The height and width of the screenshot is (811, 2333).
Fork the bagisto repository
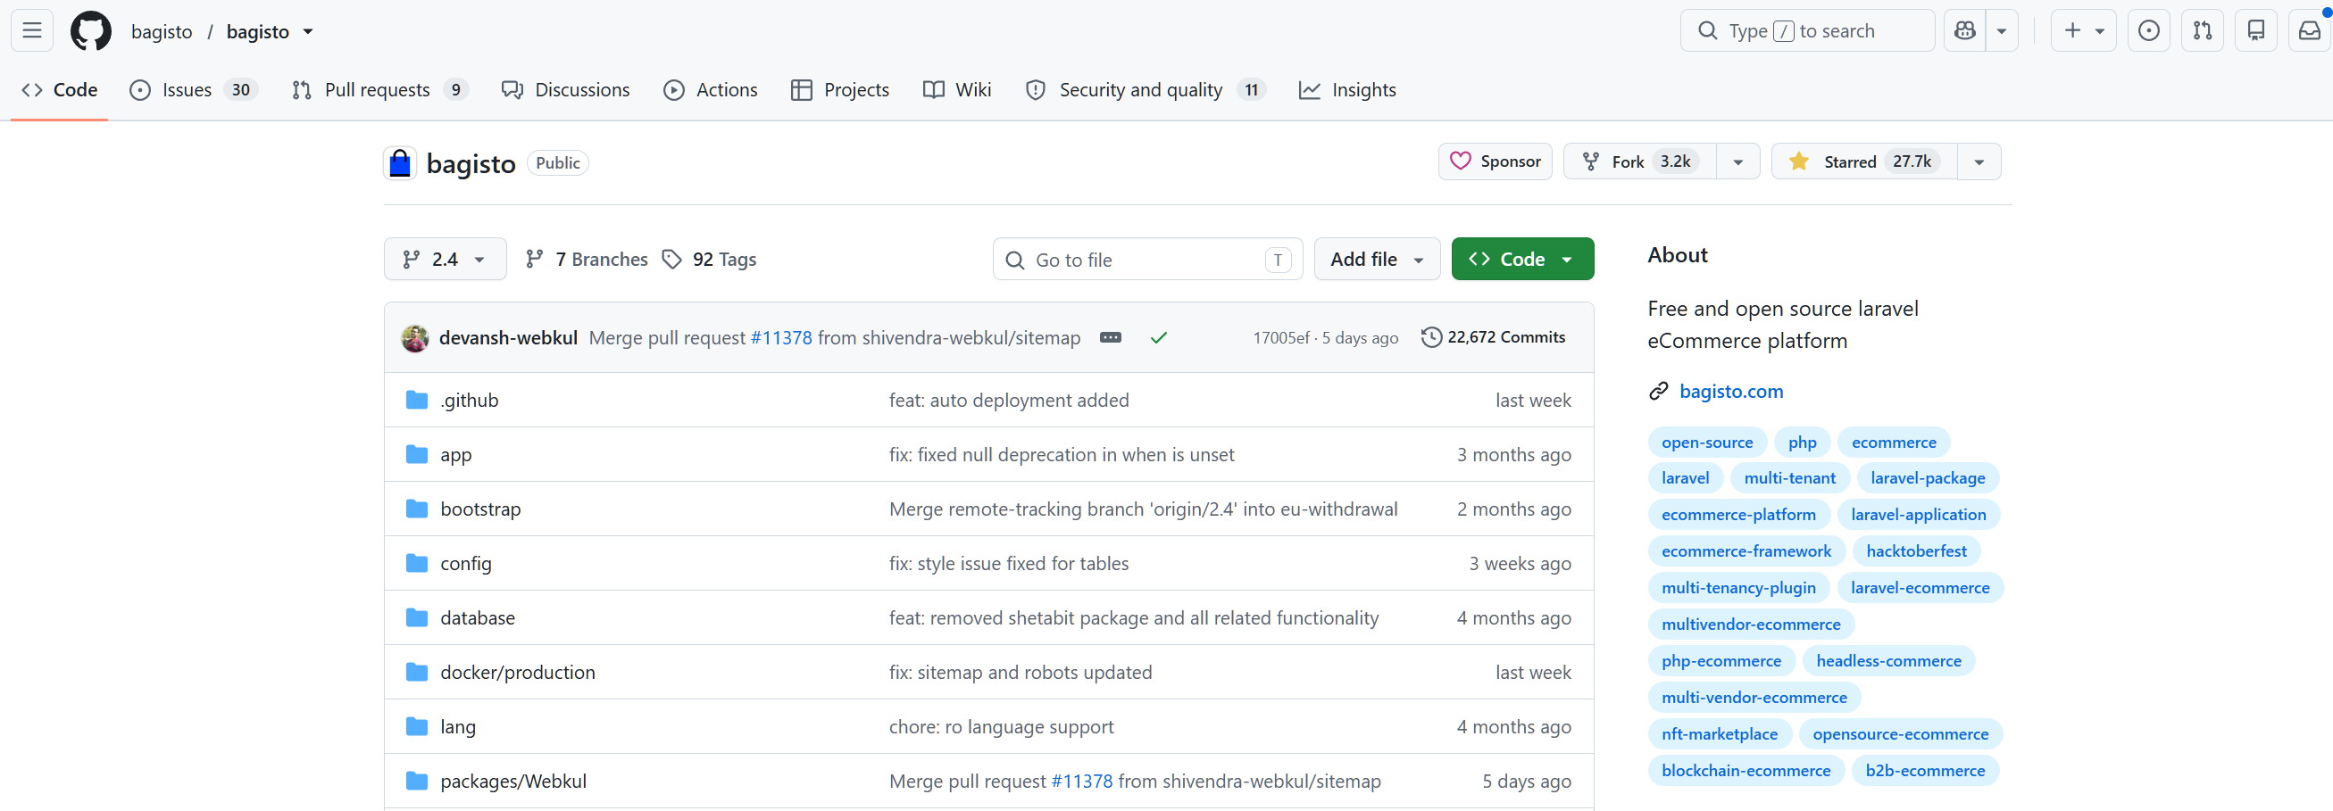click(1640, 161)
